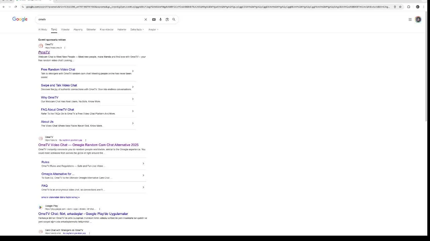Open the FAQ sitelink under ome.tv
430x241 pixels.
pyautogui.click(x=44, y=186)
